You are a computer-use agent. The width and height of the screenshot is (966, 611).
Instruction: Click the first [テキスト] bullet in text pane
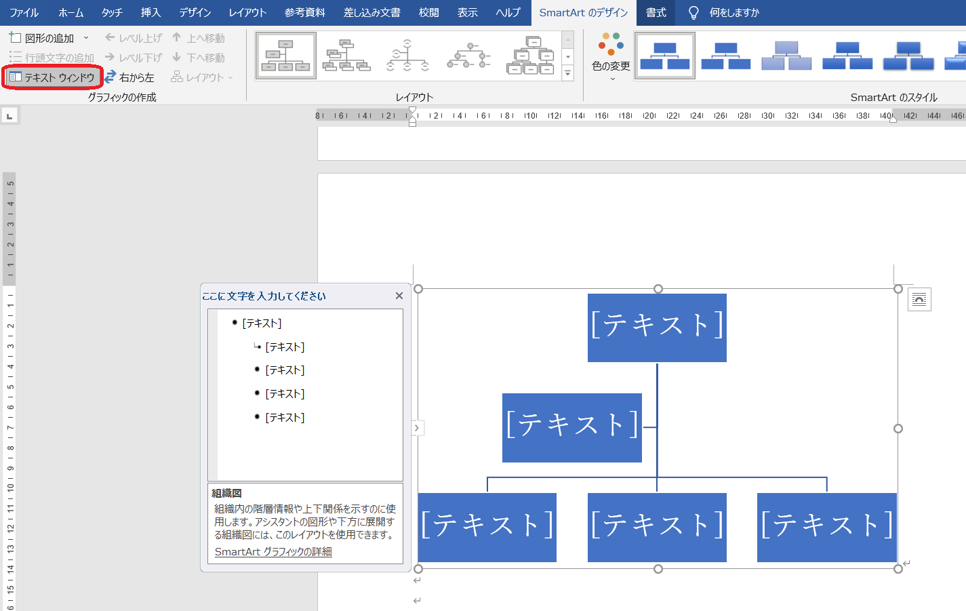[x=262, y=323]
